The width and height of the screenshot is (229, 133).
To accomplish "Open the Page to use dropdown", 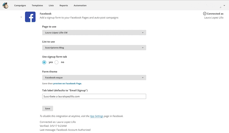I will [94, 33].
